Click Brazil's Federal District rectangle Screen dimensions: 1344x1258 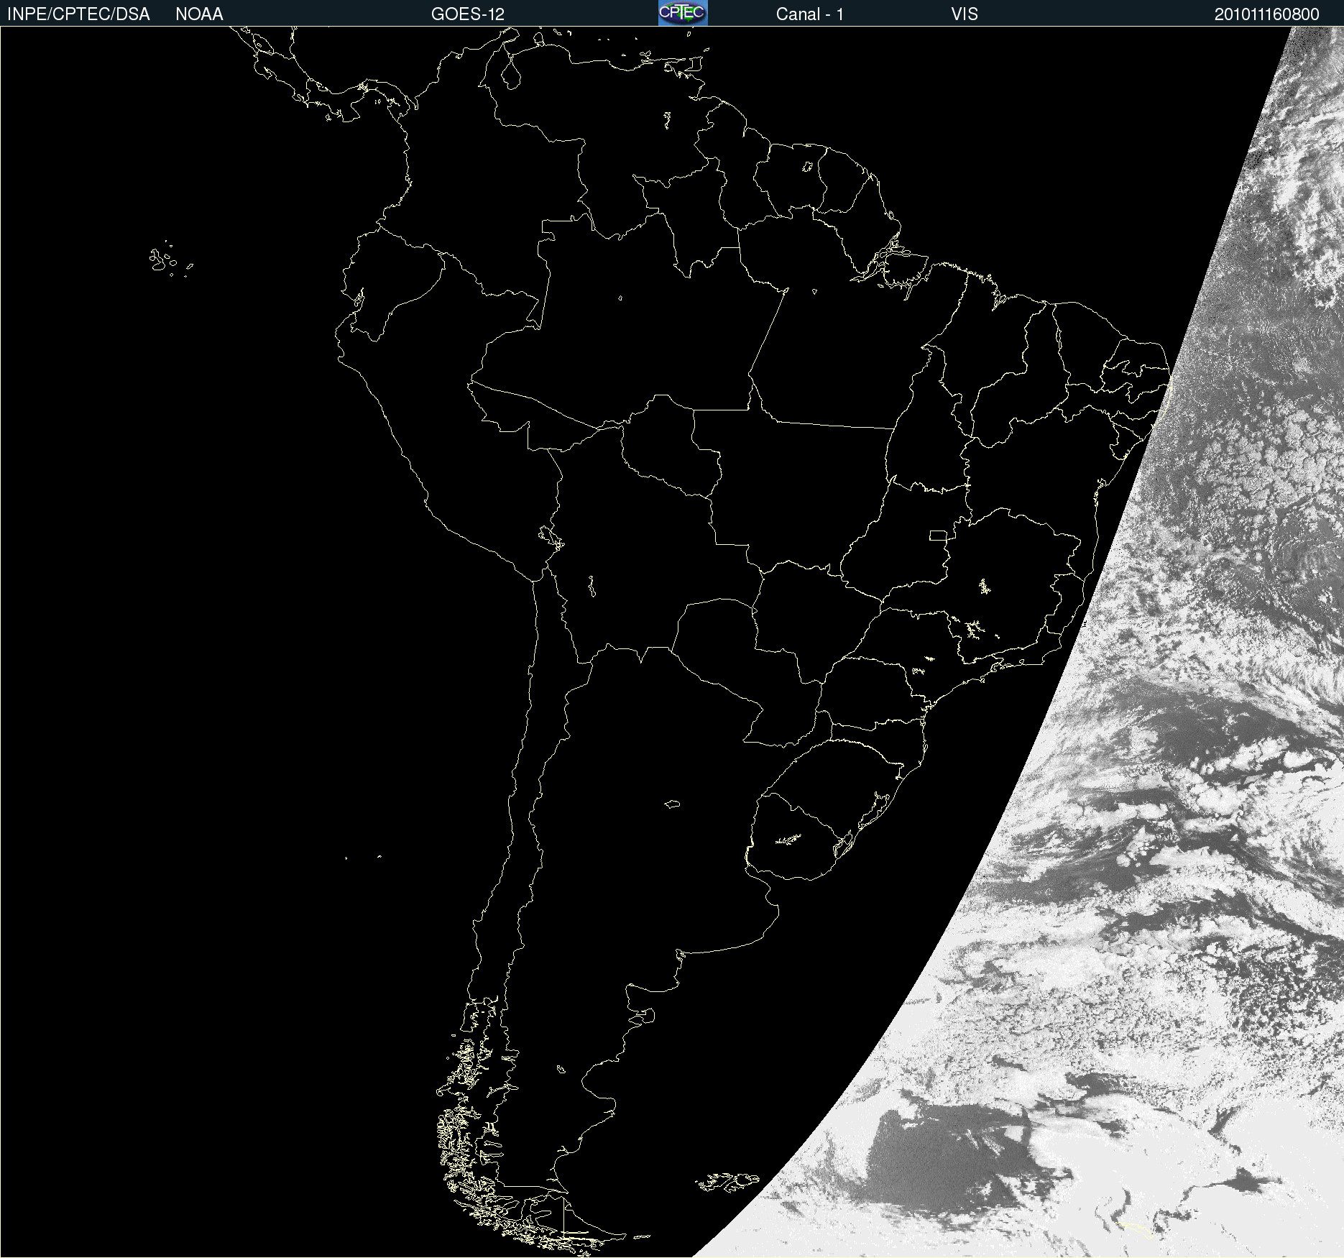click(x=938, y=535)
